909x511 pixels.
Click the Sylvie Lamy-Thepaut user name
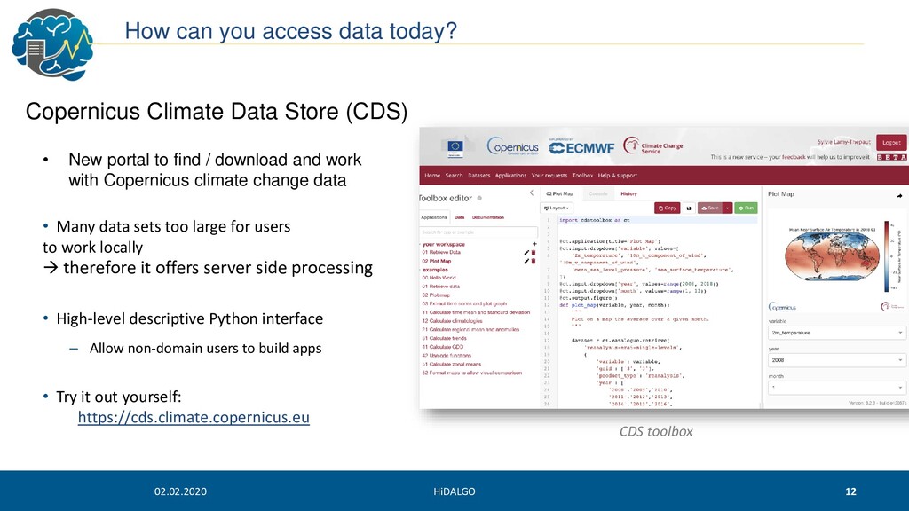click(844, 142)
